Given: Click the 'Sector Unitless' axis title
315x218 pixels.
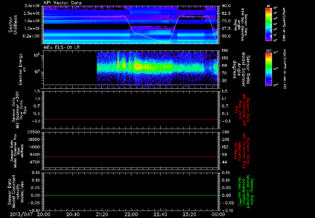Looking at the screenshot, I should pyautogui.click(x=13, y=25).
